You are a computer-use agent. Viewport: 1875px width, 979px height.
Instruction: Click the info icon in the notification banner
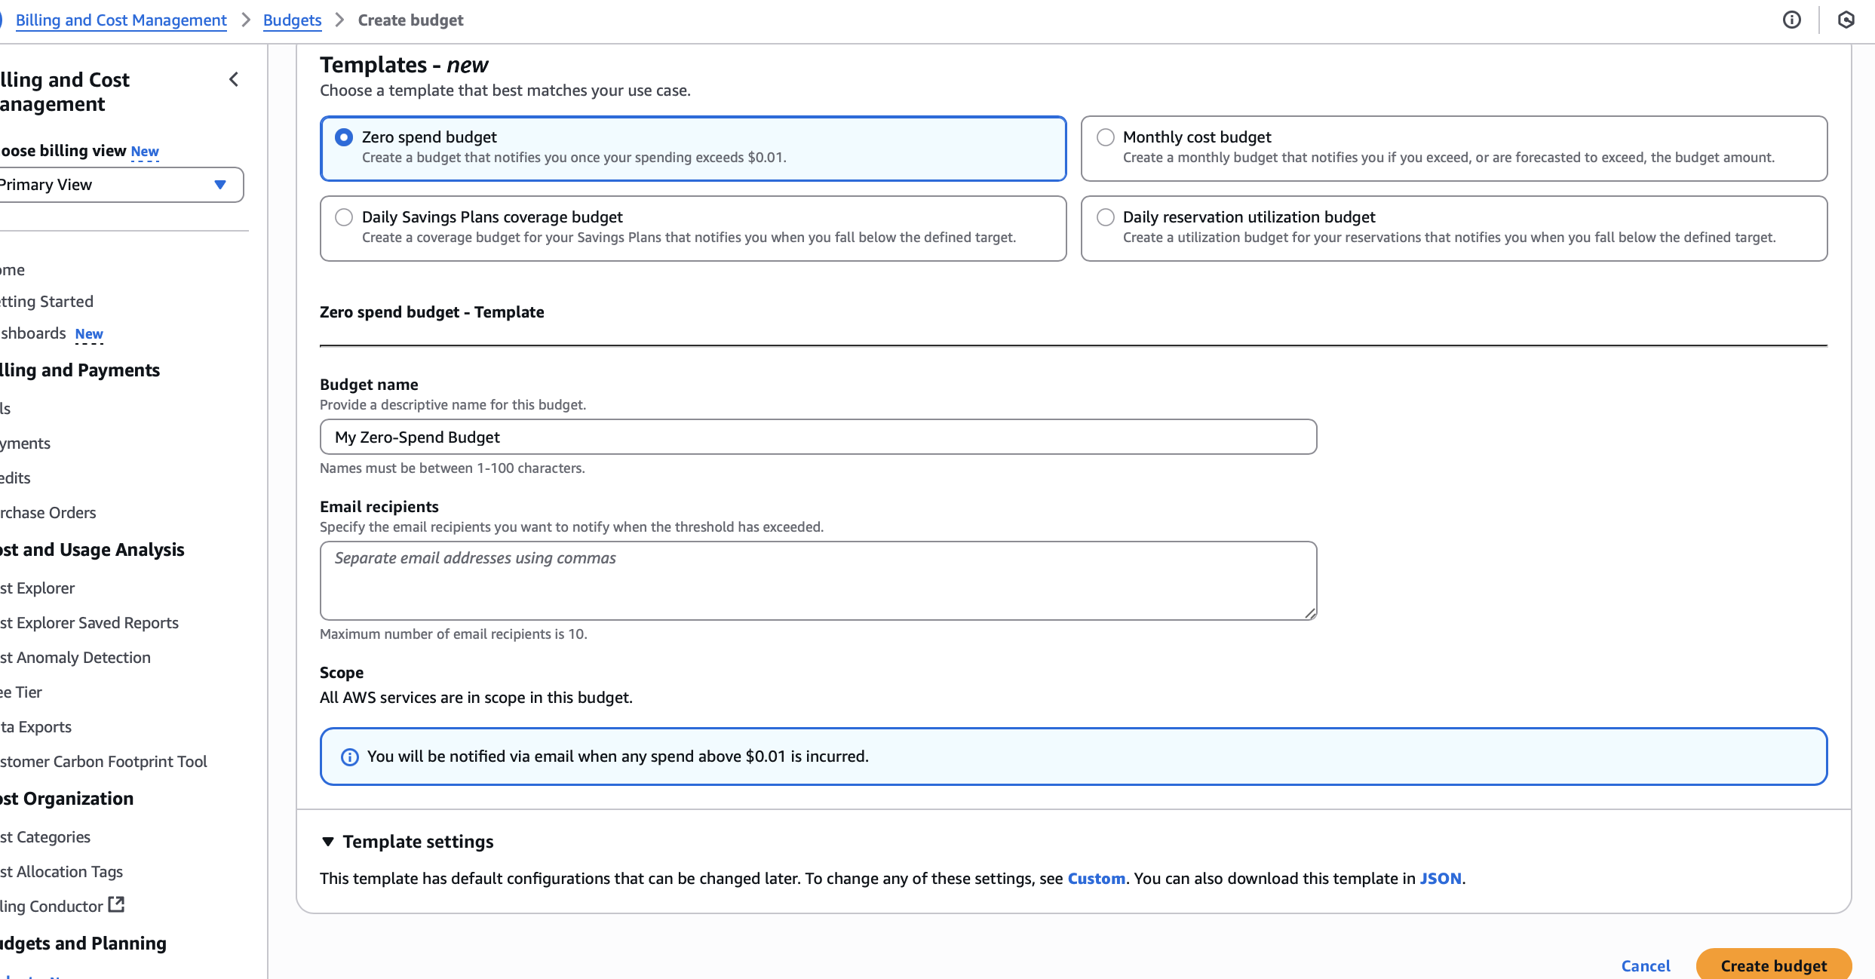click(x=350, y=756)
